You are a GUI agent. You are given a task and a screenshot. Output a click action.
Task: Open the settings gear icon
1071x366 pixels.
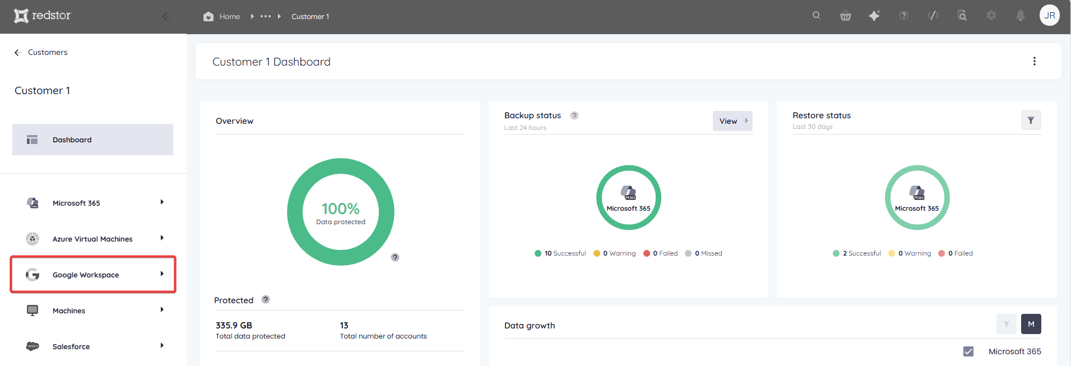[x=991, y=16]
